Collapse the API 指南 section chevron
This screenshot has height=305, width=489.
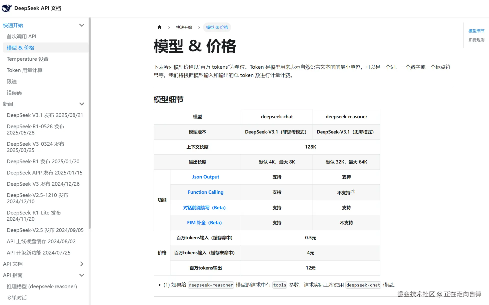[x=82, y=275]
